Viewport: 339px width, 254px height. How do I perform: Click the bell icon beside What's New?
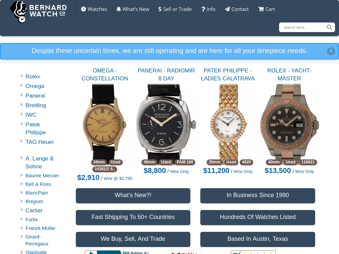coord(119,9)
